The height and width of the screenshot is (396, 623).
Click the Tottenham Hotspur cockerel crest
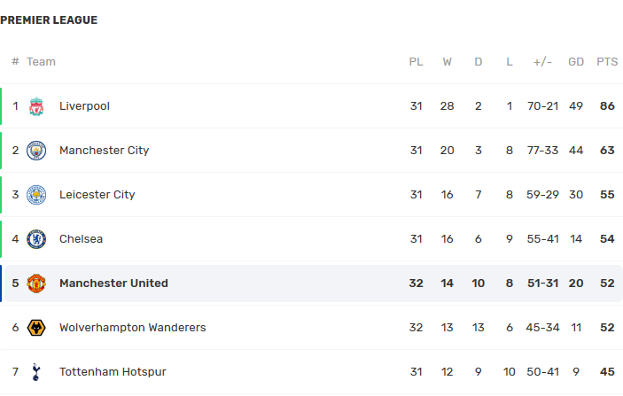click(36, 372)
